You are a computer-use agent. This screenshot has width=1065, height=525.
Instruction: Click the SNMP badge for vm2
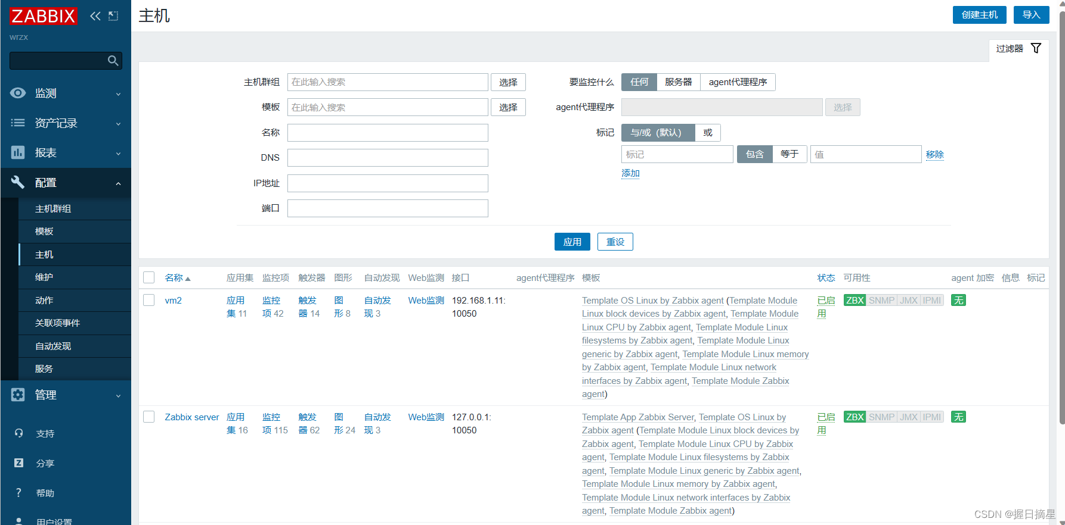[881, 301]
